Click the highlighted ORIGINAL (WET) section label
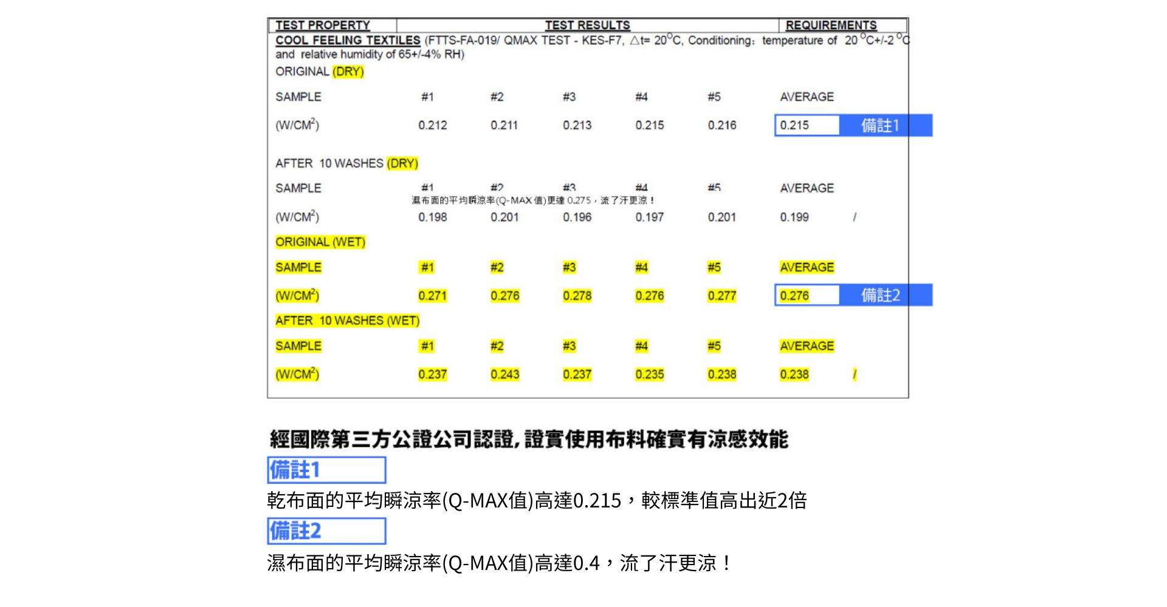1167x607 pixels. (320, 242)
